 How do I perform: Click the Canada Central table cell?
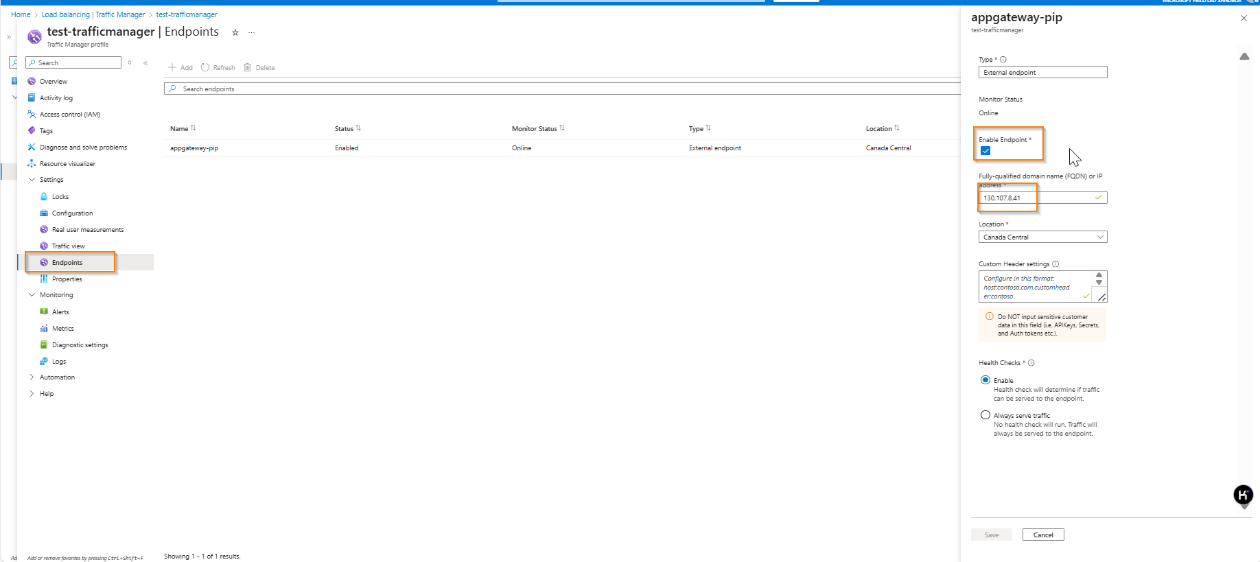(888, 148)
